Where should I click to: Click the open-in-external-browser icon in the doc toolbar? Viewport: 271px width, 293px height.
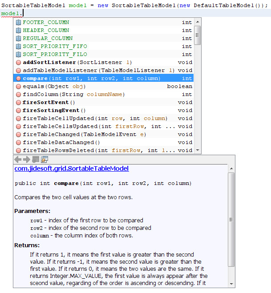pos(44,159)
